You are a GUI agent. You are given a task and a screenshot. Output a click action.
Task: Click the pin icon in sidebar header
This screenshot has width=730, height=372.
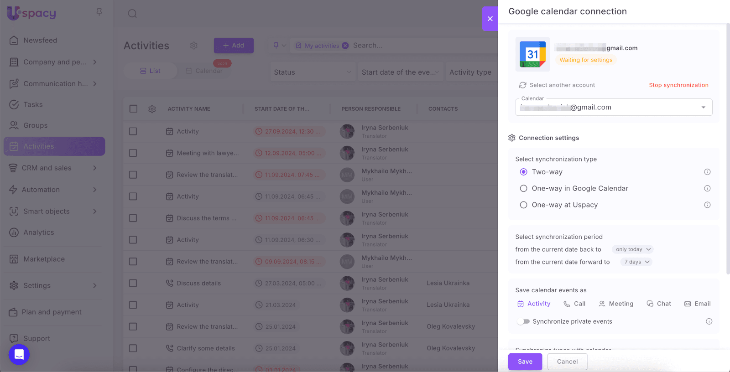[99, 12]
